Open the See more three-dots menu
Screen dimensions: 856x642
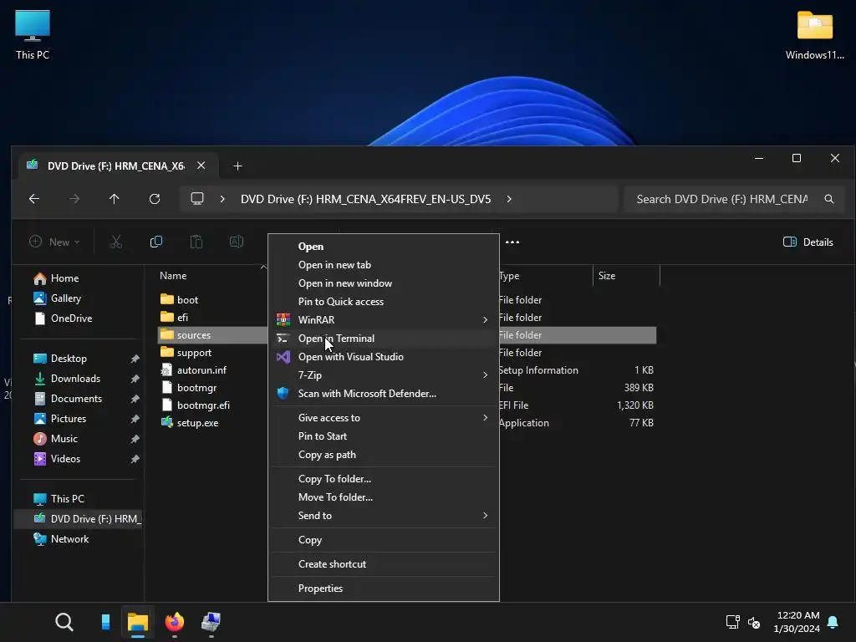point(512,242)
